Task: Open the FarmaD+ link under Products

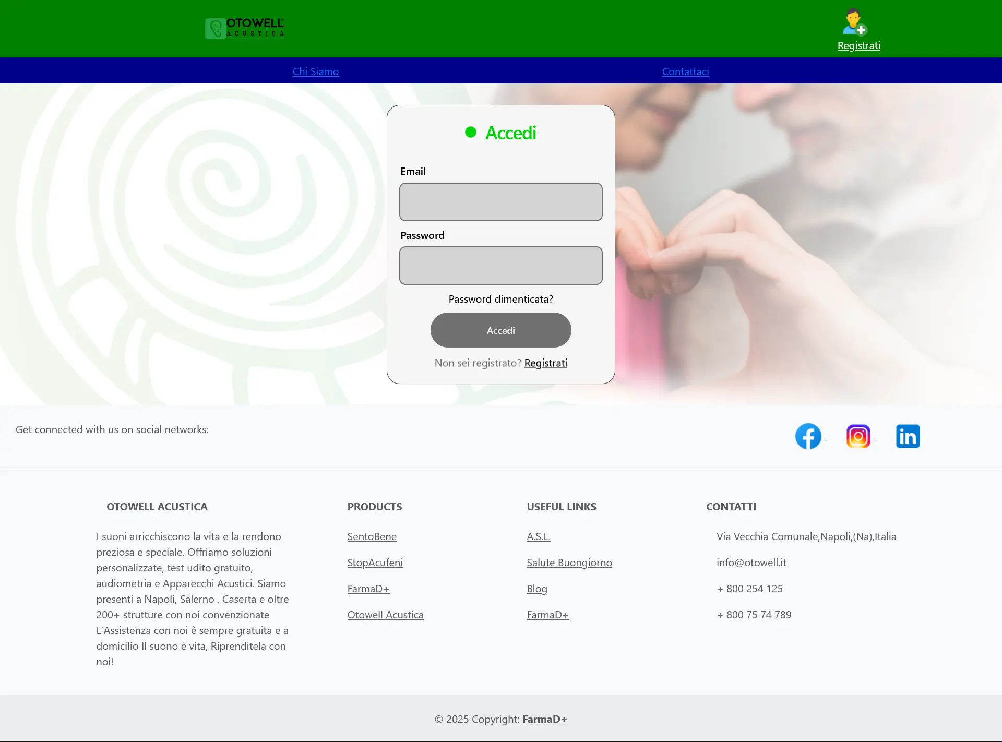Action: [x=368, y=588]
